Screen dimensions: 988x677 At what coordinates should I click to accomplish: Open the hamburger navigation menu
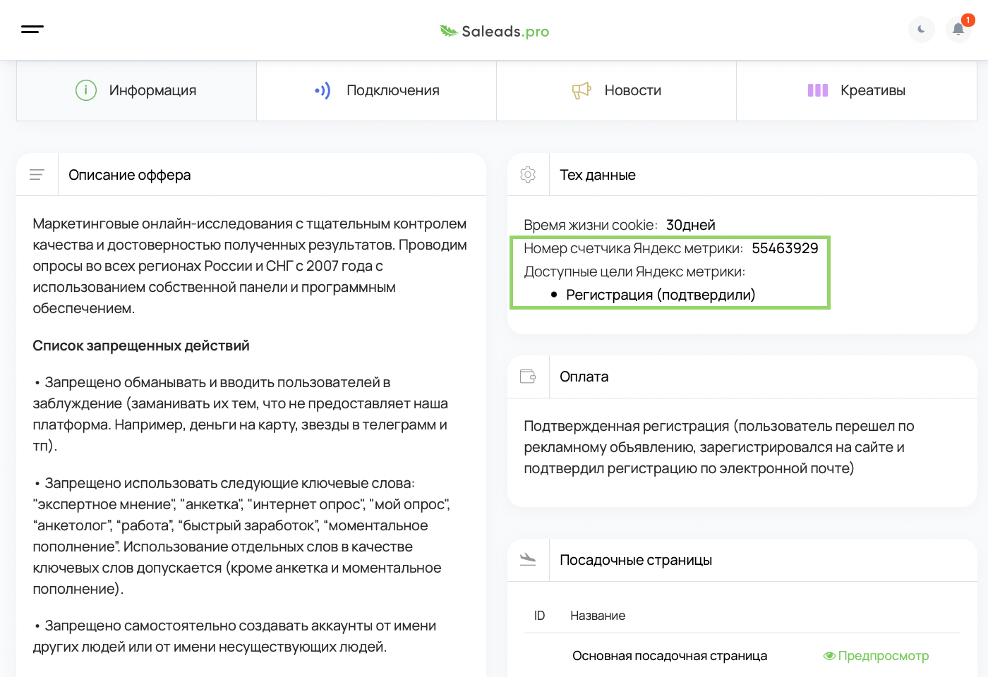pos(32,30)
